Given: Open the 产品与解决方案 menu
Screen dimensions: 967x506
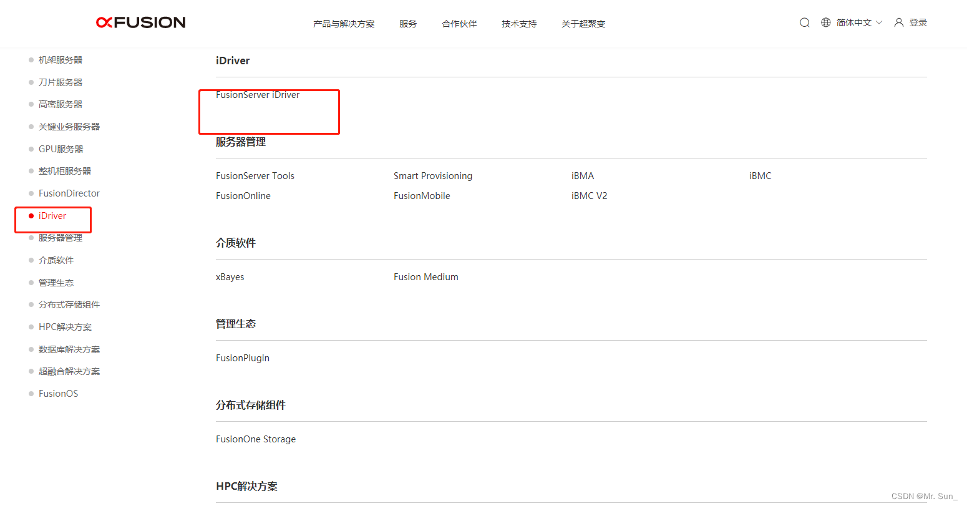Looking at the screenshot, I should 344,24.
